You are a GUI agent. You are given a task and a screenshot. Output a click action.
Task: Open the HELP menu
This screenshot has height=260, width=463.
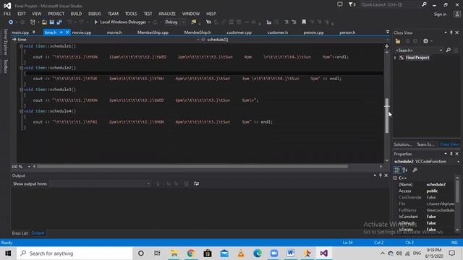click(211, 14)
